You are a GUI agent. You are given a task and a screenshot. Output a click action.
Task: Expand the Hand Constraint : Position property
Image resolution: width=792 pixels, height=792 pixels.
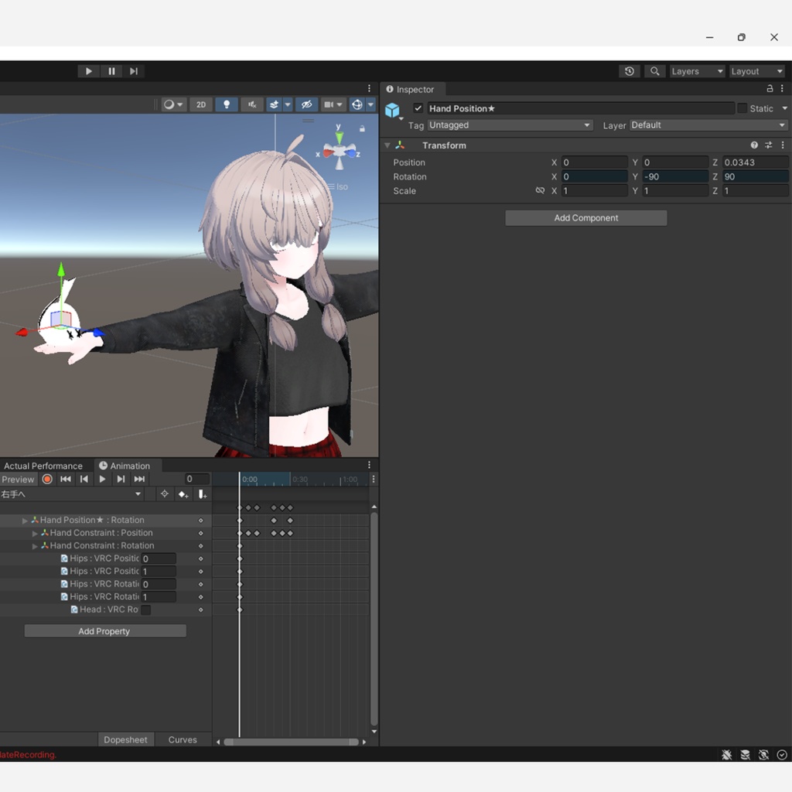[x=36, y=532]
